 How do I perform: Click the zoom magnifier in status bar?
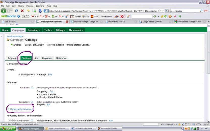[194, 124]
